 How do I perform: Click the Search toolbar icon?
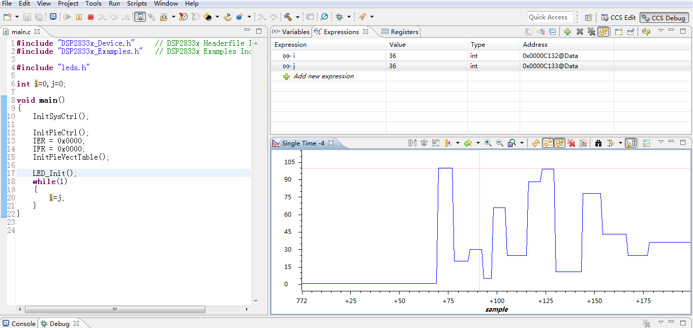[324, 17]
